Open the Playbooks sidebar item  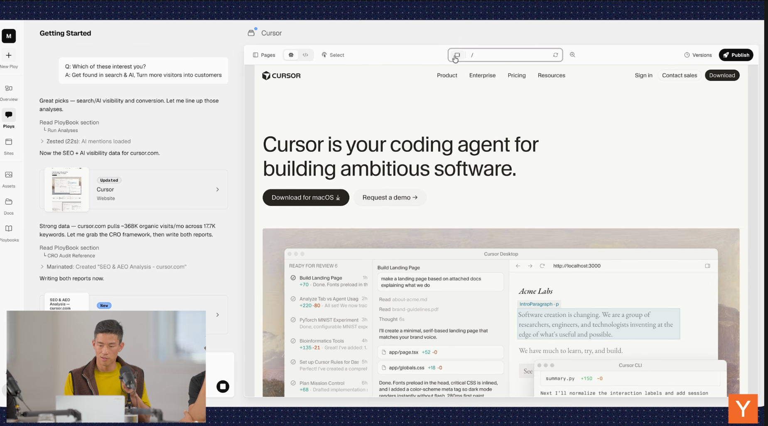9,234
